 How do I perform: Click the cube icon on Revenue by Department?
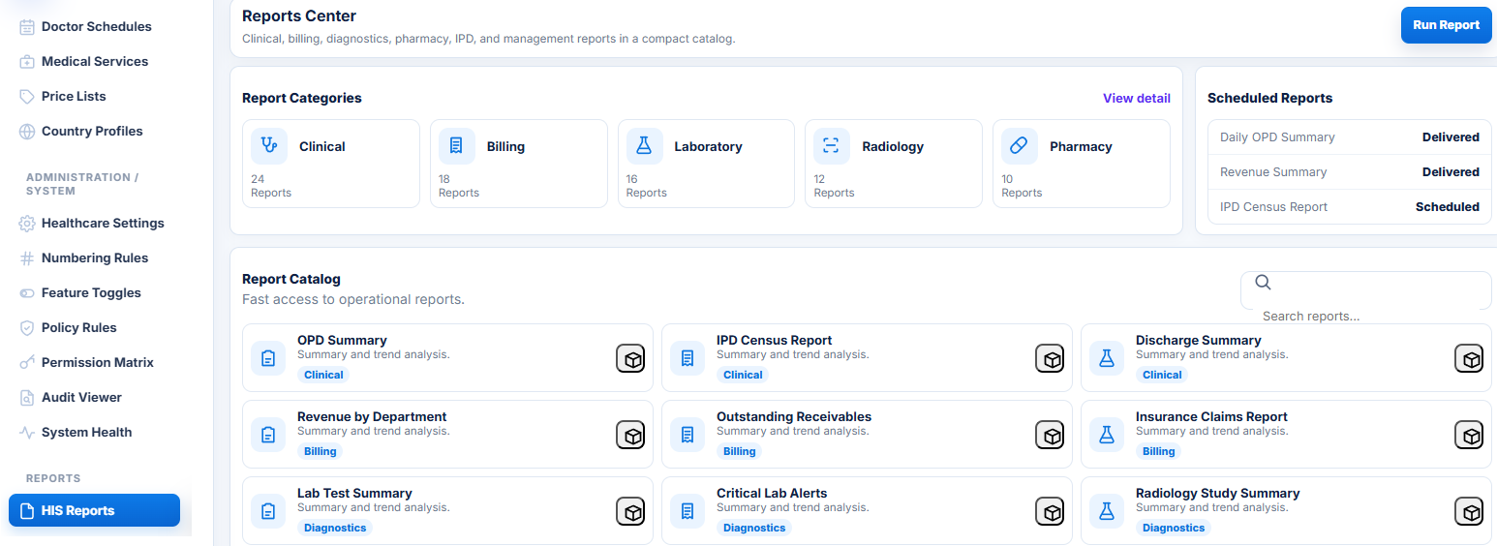(630, 435)
